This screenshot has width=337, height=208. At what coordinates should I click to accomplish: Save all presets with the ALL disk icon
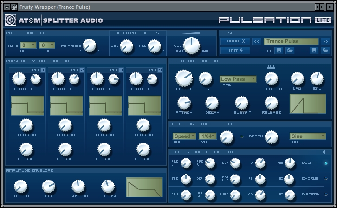click(314, 51)
